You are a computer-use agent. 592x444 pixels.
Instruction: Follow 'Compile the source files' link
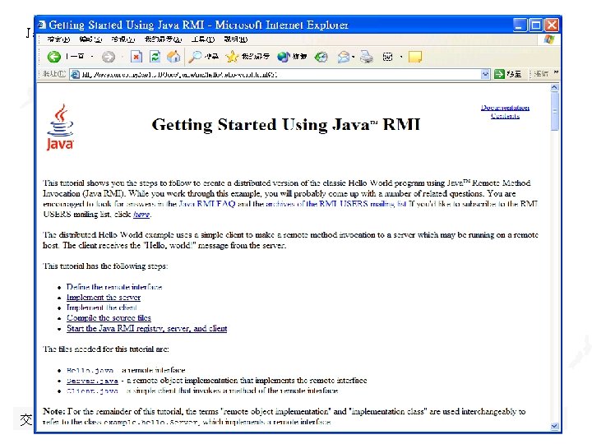click(109, 318)
